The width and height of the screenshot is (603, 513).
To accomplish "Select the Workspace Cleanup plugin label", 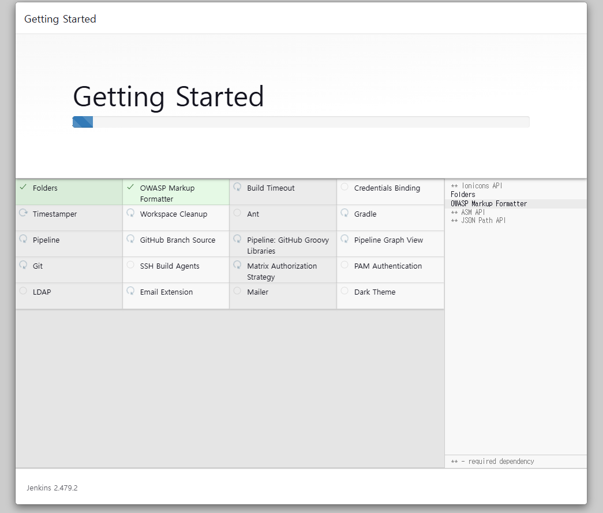I will tap(174, 214).
